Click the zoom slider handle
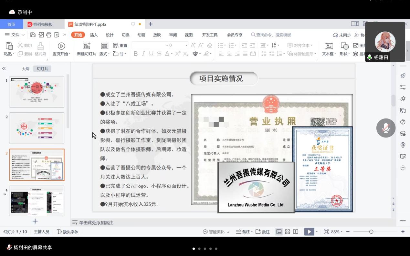Image resolution: width=410 pixels, height=256 pixels. pos(371,232)
